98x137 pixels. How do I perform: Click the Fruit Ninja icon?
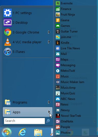click(58, 15)
